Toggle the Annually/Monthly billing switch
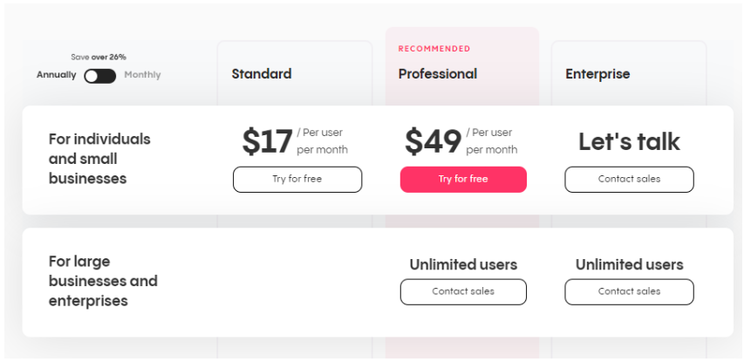 point(99,76)
